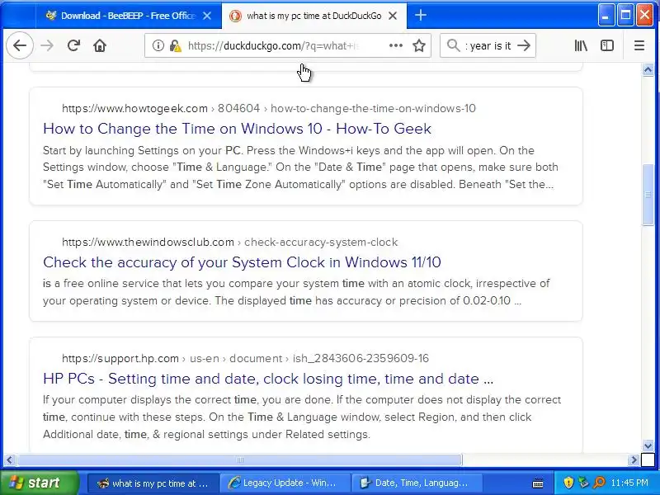
Task: Click the search magnifier icon
Action: 453,45
